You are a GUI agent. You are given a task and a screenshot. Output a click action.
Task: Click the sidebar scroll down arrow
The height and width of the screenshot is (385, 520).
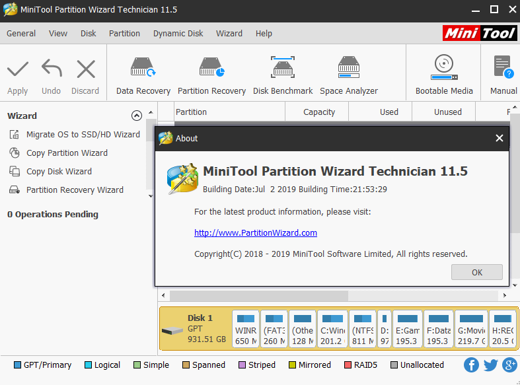click(151, 196)
